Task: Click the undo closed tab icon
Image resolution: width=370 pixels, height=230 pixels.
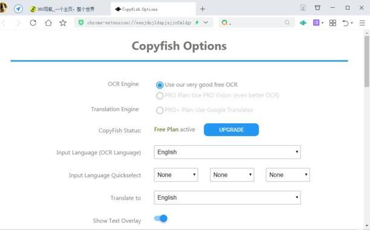Action: (x=345, y=23)
